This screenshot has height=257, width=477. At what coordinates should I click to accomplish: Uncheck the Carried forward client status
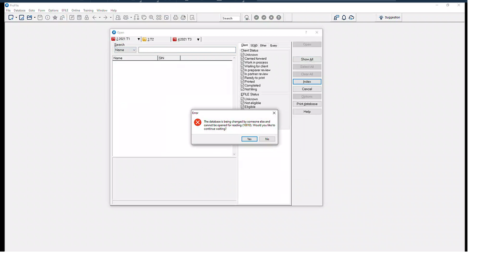243,58
